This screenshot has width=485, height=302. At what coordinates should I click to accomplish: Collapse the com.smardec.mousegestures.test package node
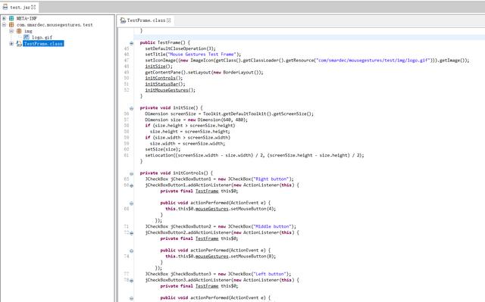4,25
